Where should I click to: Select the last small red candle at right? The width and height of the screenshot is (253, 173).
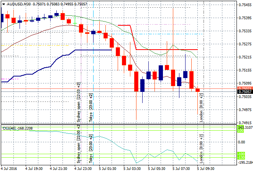click(x=198, y=90)
